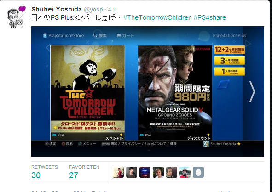The width and height of the screenshot is (272, 192).
Task: Select the 12+2 month subscription banner
Action: 230,50
